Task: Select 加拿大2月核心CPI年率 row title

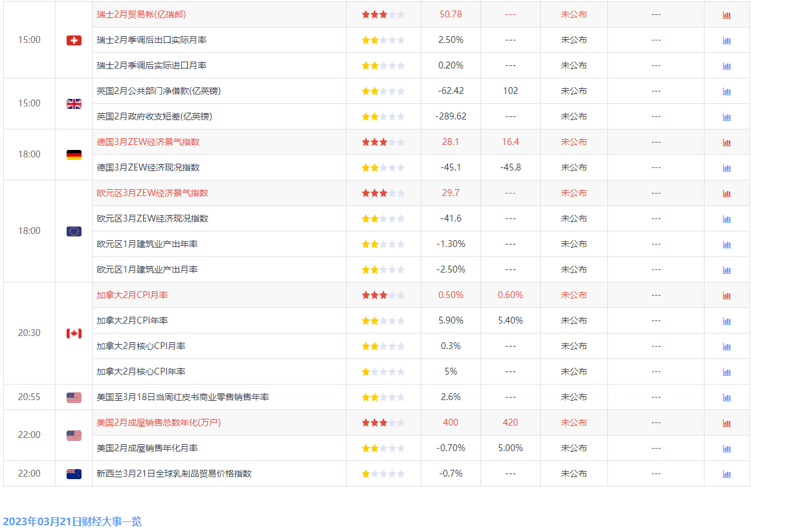Action: coord(141,371)
